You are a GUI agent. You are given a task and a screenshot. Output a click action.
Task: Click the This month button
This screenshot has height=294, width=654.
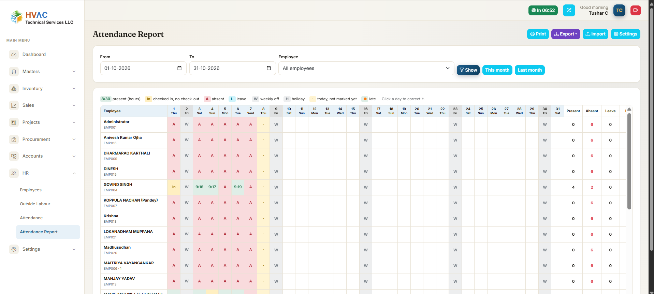tap(497, 70)
